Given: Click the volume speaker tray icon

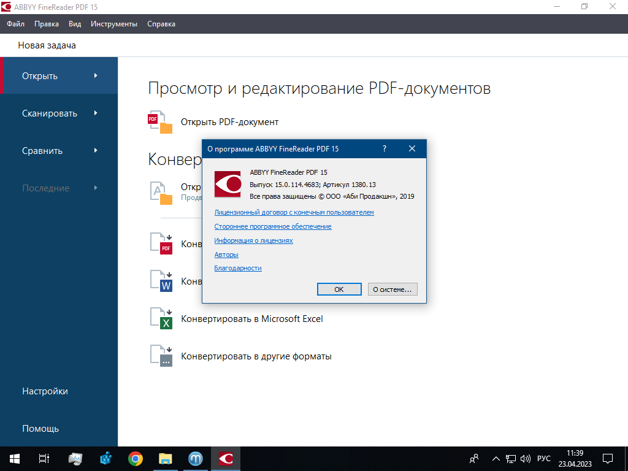Looking at the screenshot, I should point(525,459).
